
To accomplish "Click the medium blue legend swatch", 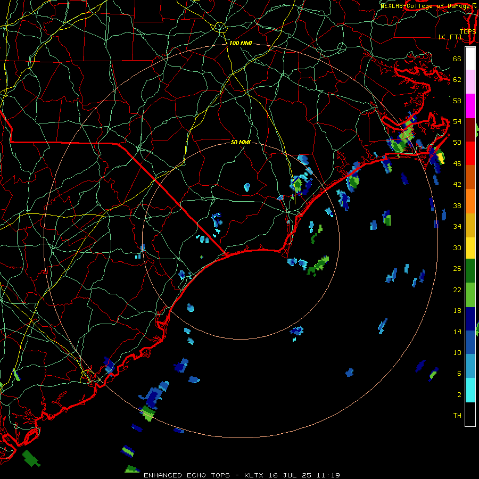I will [x=470, y=342].
